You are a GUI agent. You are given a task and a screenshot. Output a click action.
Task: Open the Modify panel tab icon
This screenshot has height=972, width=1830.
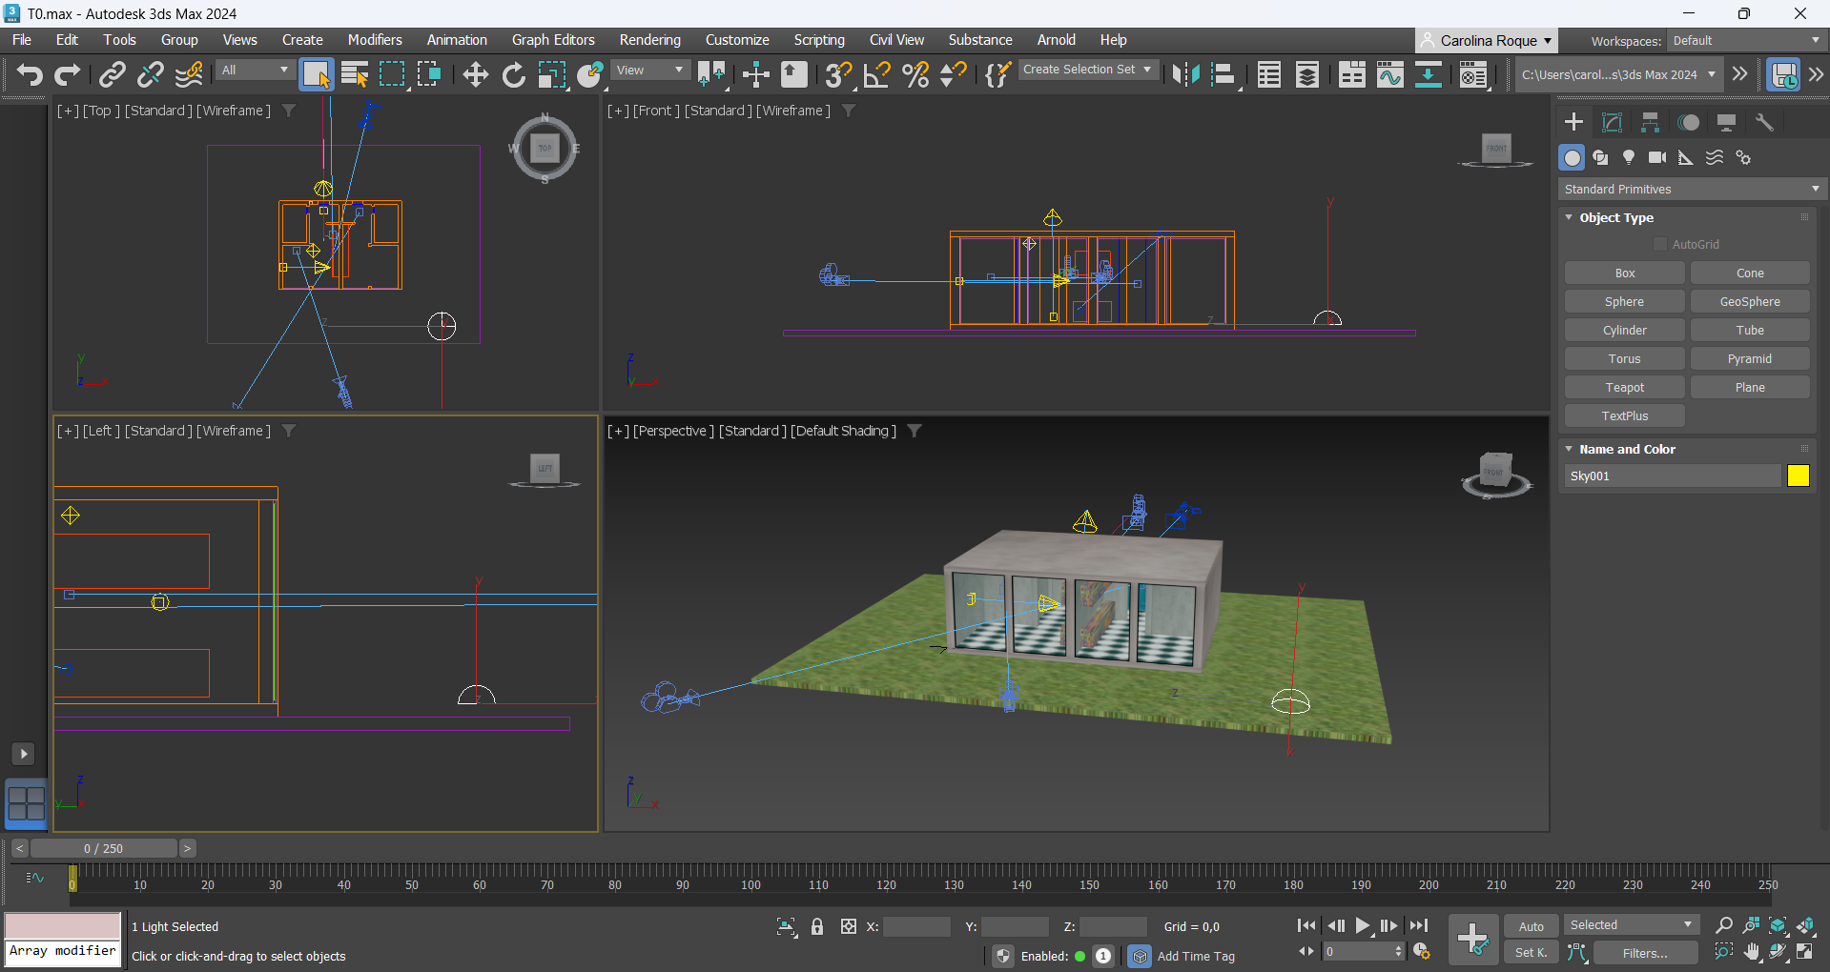coord(1612,122)
